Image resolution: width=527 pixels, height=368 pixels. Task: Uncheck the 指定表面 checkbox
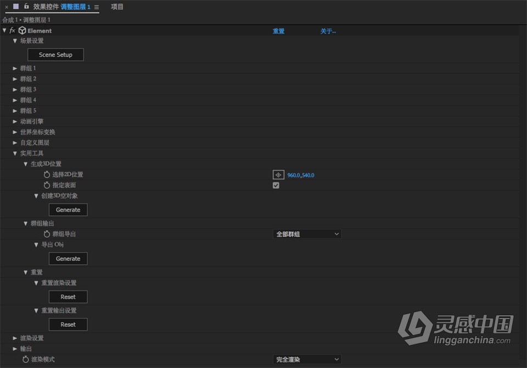click(x=276, y=185)
